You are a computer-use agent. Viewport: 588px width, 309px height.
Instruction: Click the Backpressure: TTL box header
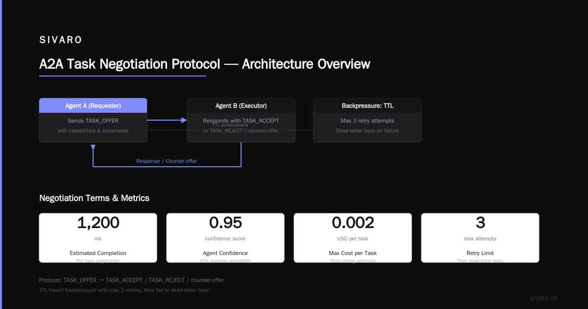(x=367, y=105)
